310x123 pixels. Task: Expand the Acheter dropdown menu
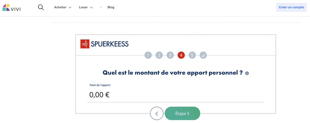pos(62,7)
